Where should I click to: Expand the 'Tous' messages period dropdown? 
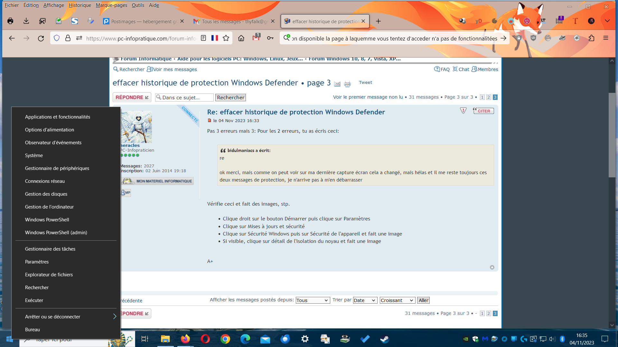click(313, 300)
